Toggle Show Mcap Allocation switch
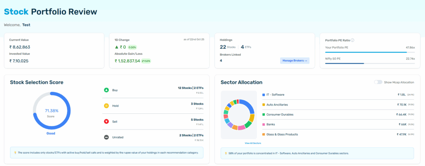The height and width of the screenshot is (166, 425). pyautogui.click(x=378, y=82)
